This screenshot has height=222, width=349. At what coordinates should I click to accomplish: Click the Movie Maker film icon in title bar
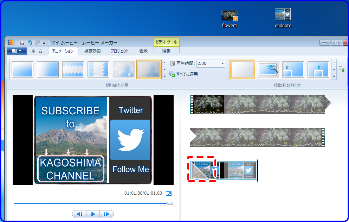pyautogui.click(x=10, y=42)
